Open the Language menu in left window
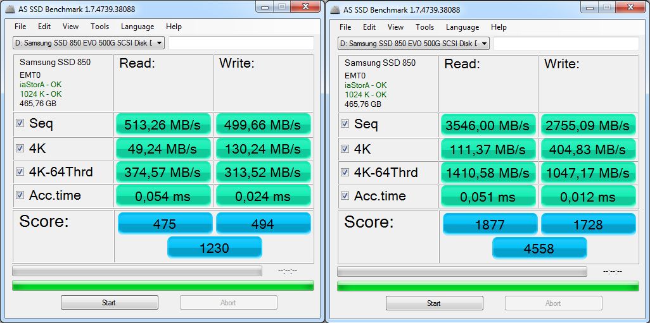Image resolution: width=650 pixels, height=323 pixels. coord(137,27)
